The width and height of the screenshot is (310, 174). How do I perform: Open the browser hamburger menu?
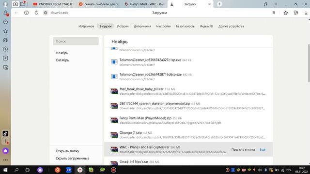click(276, 4)
